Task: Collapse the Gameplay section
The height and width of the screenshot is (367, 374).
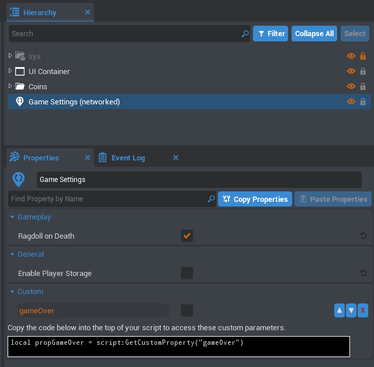Action: click(x=13, y=217)
